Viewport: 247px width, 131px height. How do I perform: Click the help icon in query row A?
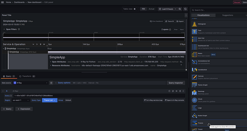point(169,91)
